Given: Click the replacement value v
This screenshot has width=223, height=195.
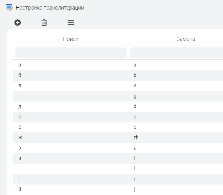Looking at the screenshot, I should (x=135, y=86).
